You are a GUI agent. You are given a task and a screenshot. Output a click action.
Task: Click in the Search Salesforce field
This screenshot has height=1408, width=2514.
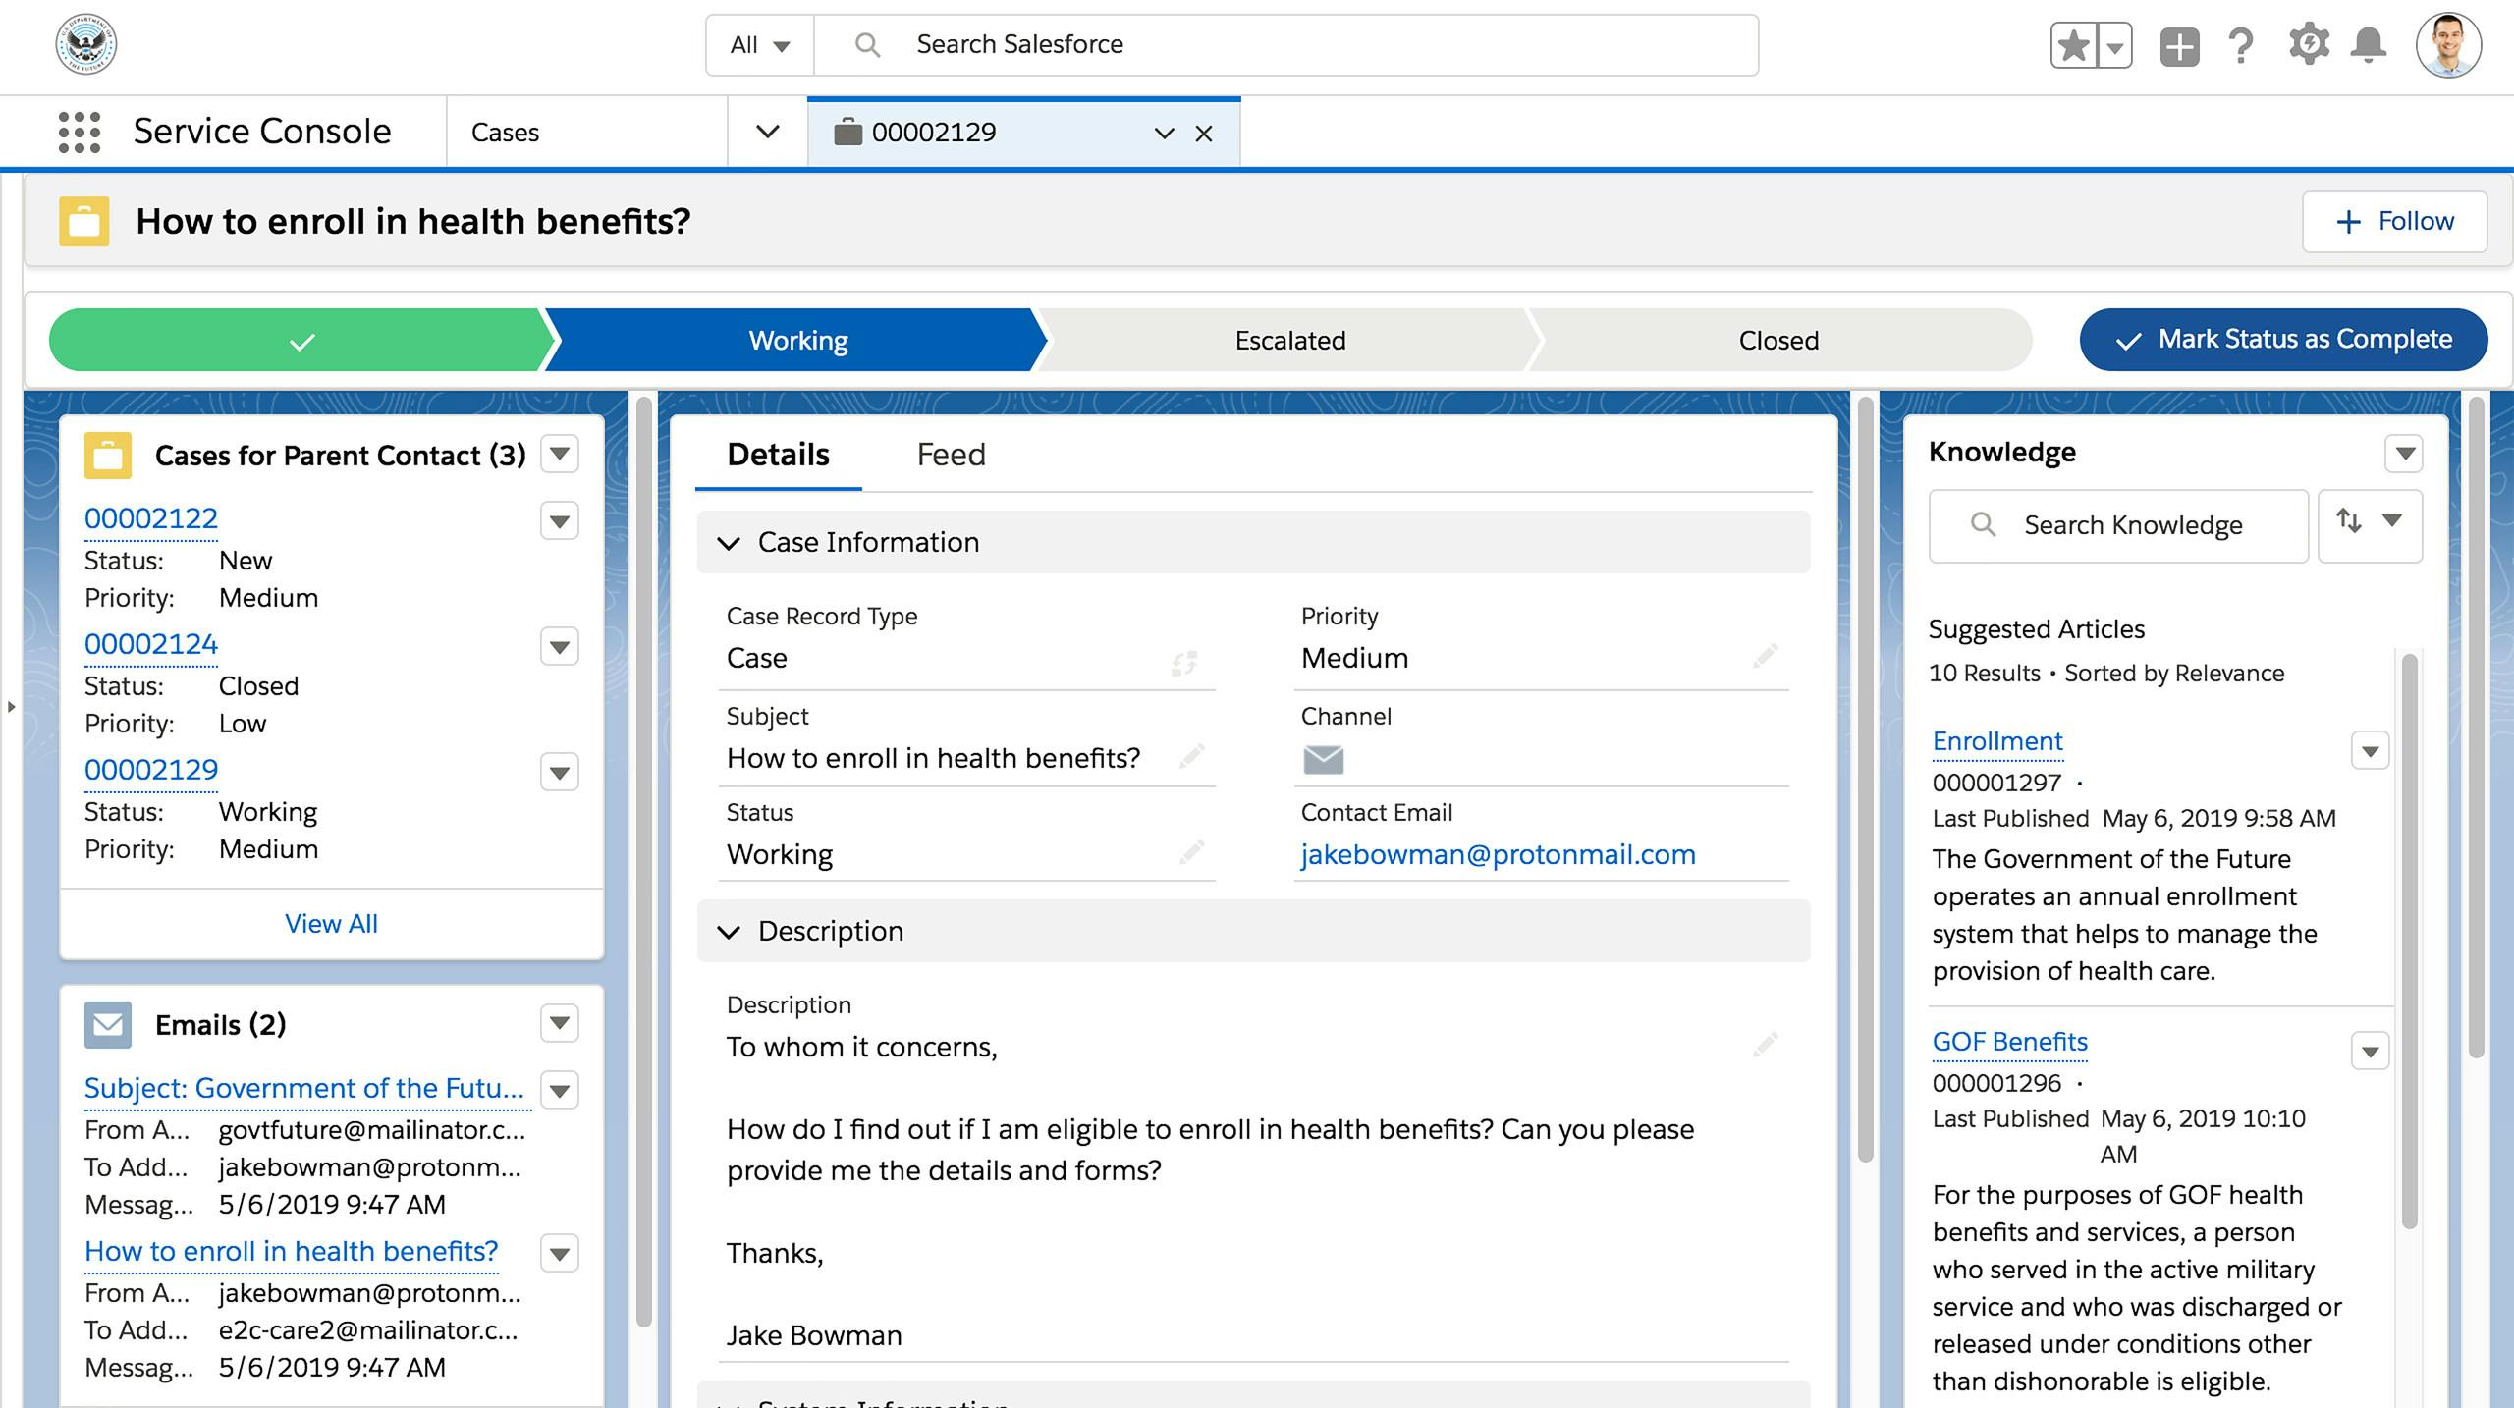coord(1286,45)
